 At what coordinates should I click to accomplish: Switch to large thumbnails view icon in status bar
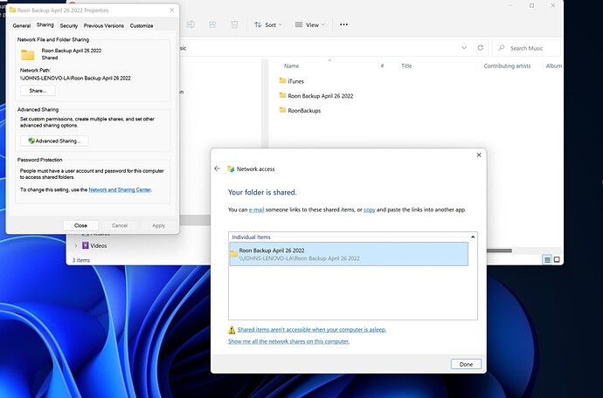557,260
